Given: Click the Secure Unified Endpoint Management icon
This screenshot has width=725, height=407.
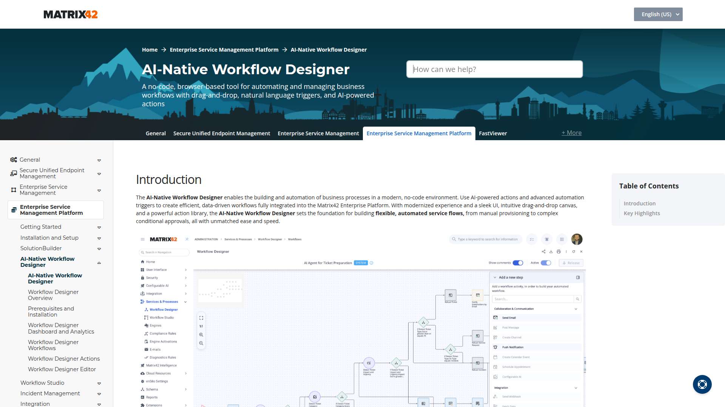Looking at the screenshot, I should (x=14, y=173).
